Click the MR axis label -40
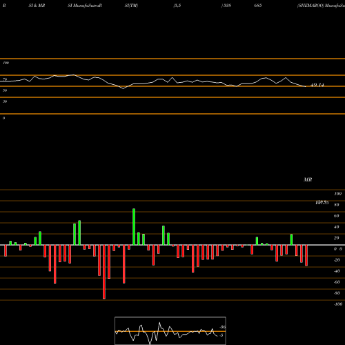 (x=337, y=271)
